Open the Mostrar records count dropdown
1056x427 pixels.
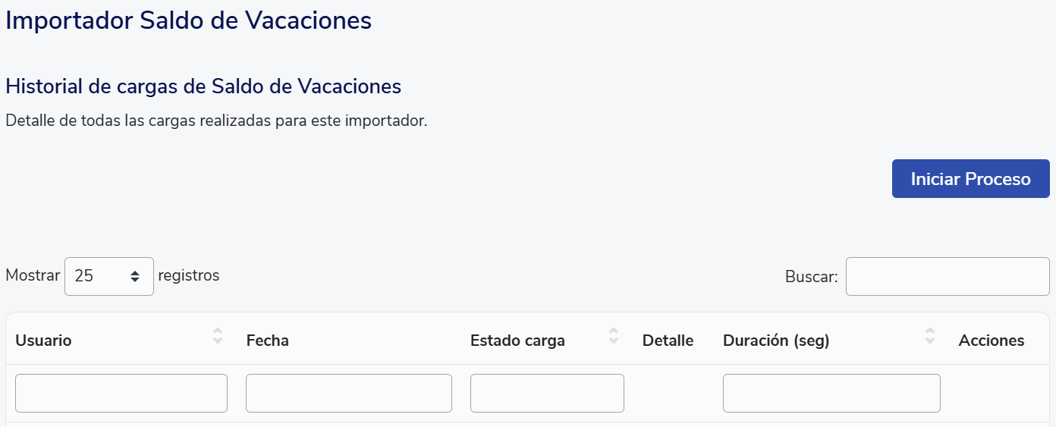(109, 276)
